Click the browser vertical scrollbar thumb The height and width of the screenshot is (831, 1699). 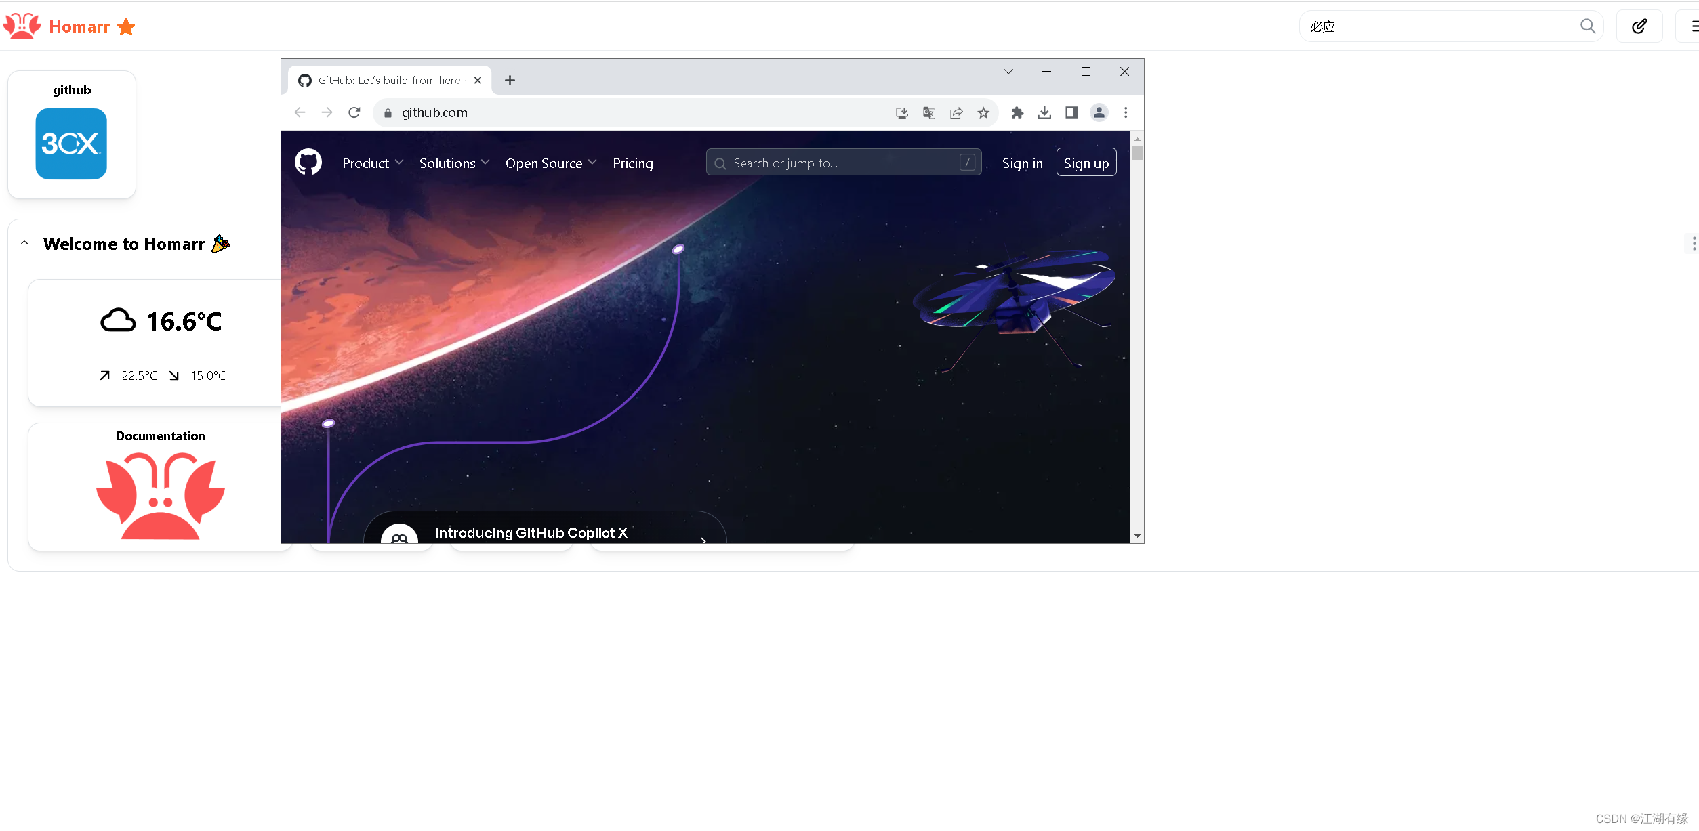(x=1137, y=152)
